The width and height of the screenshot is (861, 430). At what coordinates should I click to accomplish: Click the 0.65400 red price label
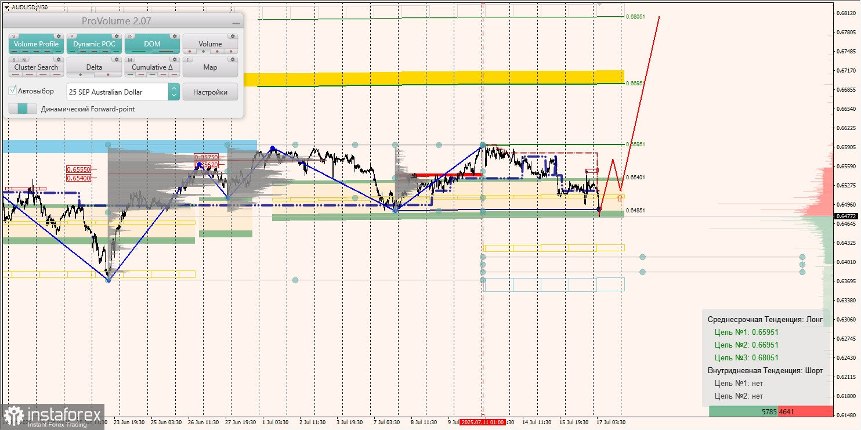click(78, 178)
